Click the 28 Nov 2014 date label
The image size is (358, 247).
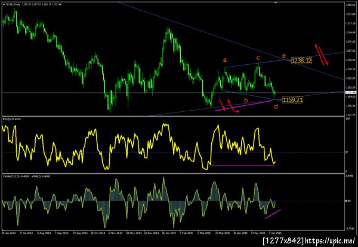(134, 233)
